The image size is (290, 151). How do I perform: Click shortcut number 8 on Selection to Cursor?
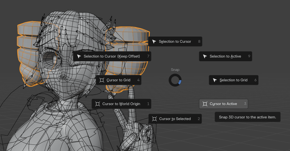[x=199, y=41]
